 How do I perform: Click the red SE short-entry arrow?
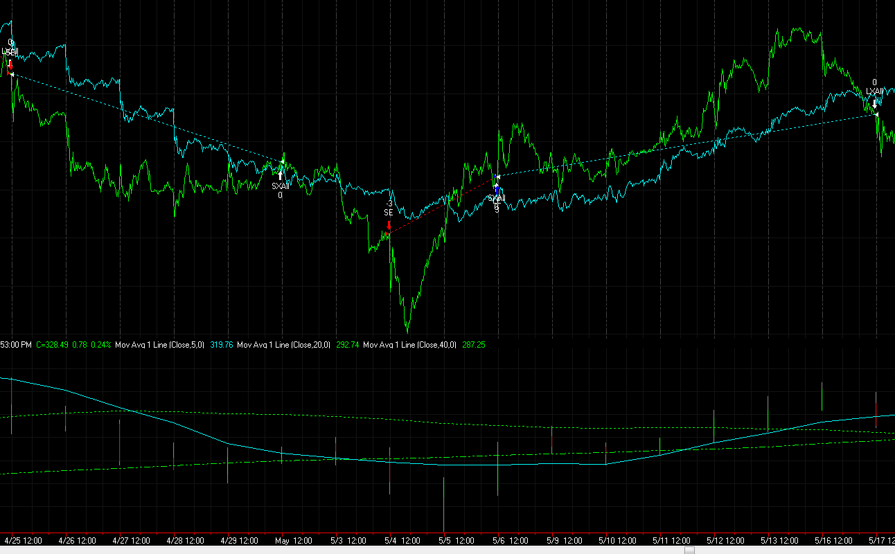click(389, 225)
